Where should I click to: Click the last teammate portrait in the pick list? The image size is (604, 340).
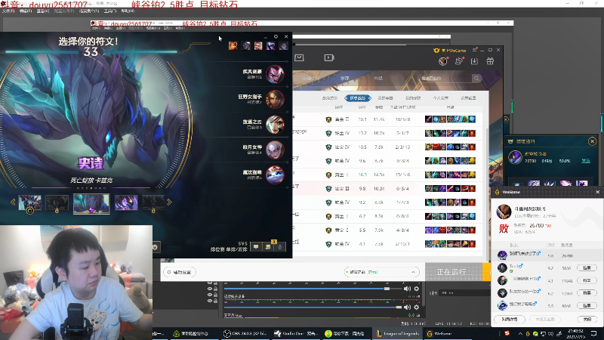click(275, 175)
